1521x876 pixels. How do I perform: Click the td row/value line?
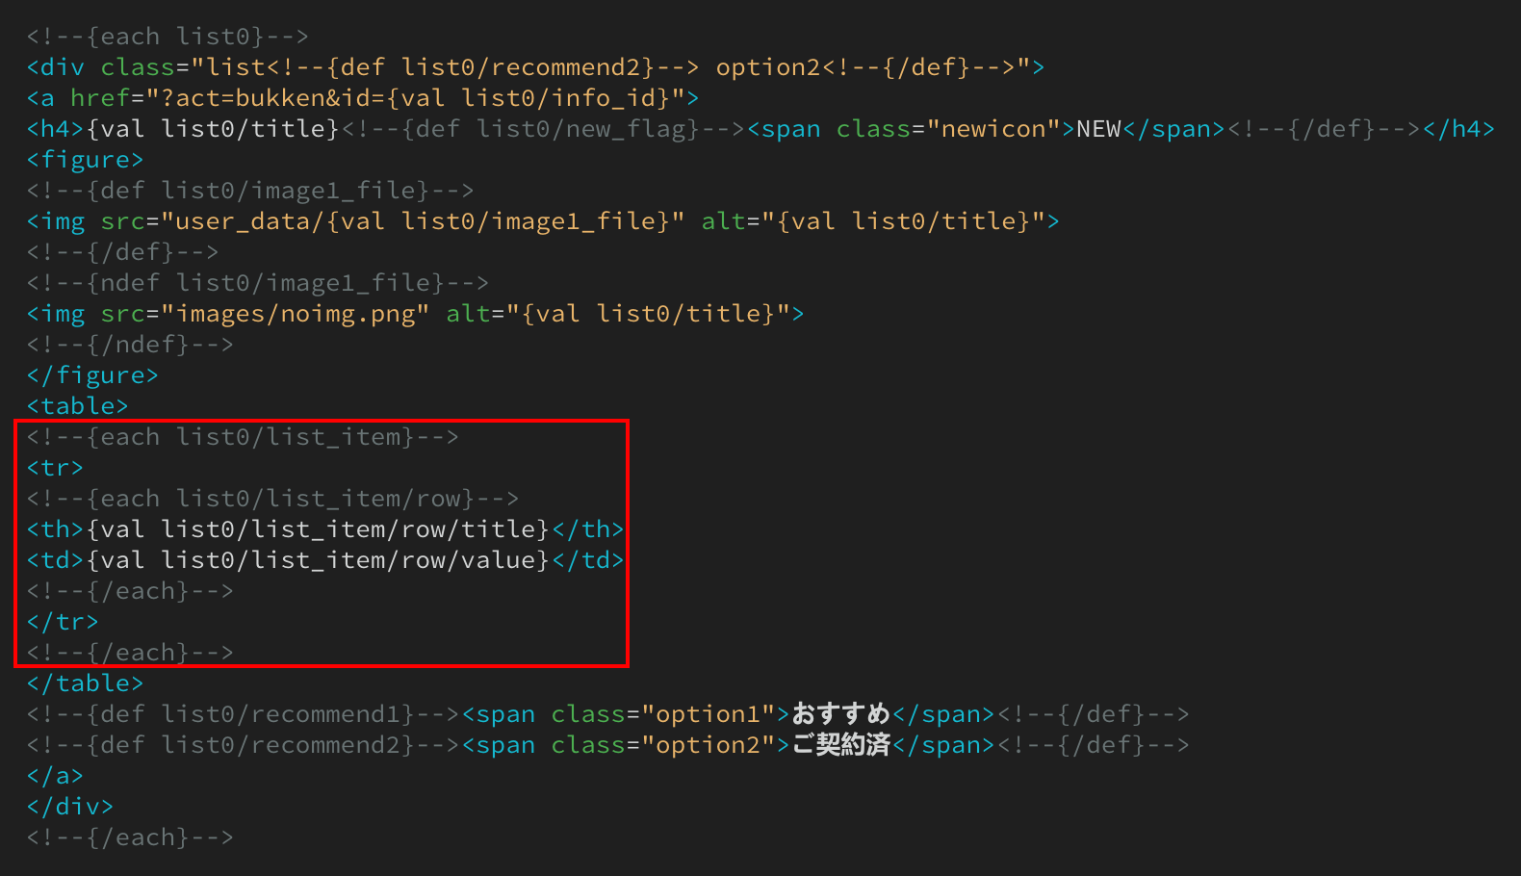tap(324, 560)
